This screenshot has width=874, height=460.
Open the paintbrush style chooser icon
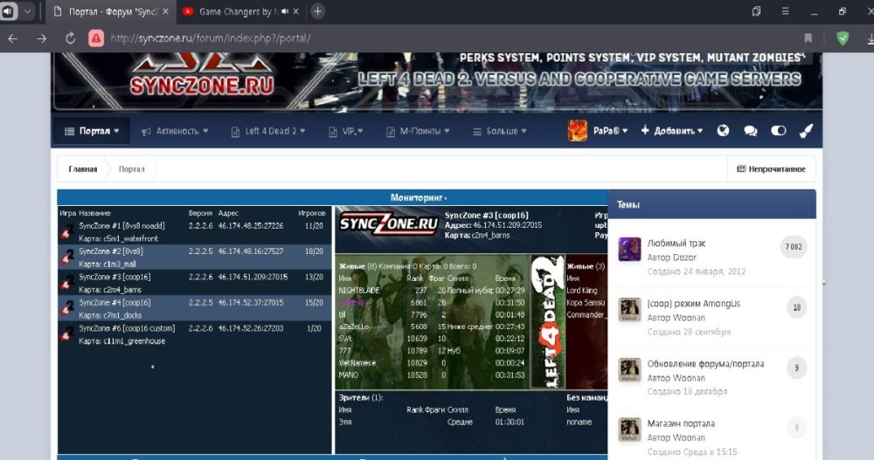806,131
